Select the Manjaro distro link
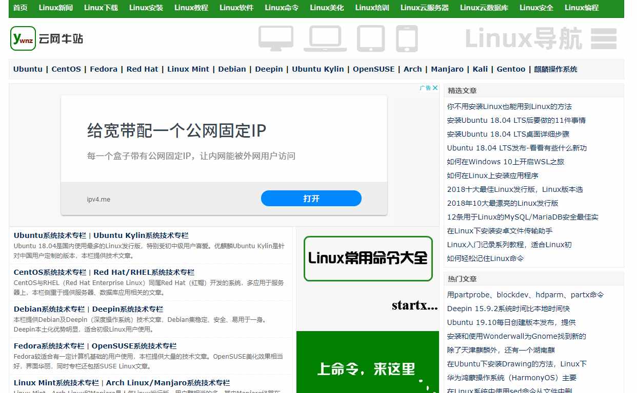The image size is (637, 393). coord(447,69)
